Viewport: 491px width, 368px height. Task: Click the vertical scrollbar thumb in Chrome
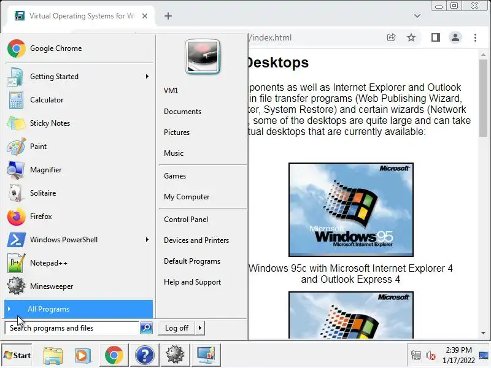click(x=484, y=98)
